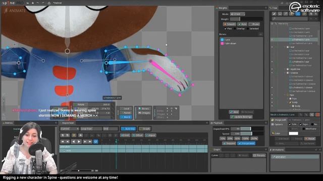Expand the l-eyebrow slot in tree
The height and width of the screenshot is (181, 323).
[285, 69]
